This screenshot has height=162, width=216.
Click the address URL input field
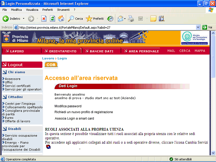coord(107,27)
